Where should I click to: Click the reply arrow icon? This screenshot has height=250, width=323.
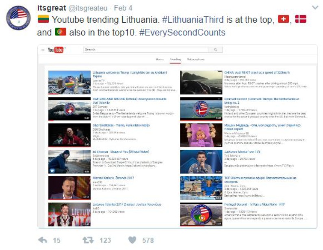43,240
